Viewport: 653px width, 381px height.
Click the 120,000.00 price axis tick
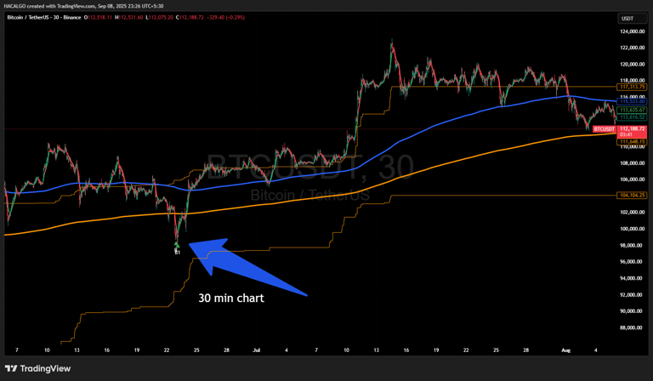tap(633, 65)
